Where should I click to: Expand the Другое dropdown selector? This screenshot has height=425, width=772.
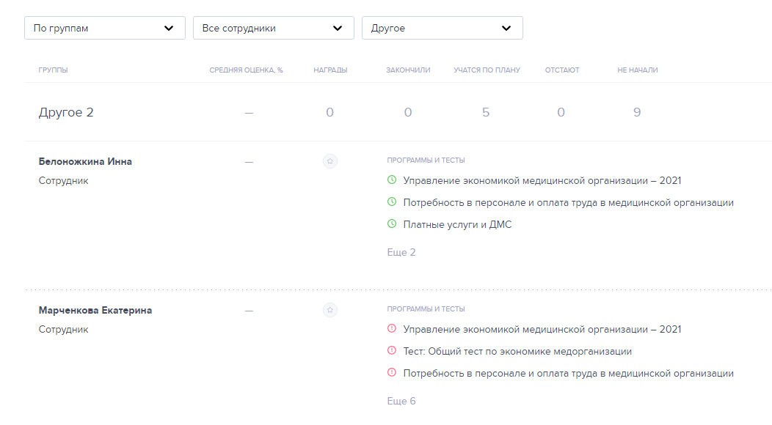coord(442,28)
